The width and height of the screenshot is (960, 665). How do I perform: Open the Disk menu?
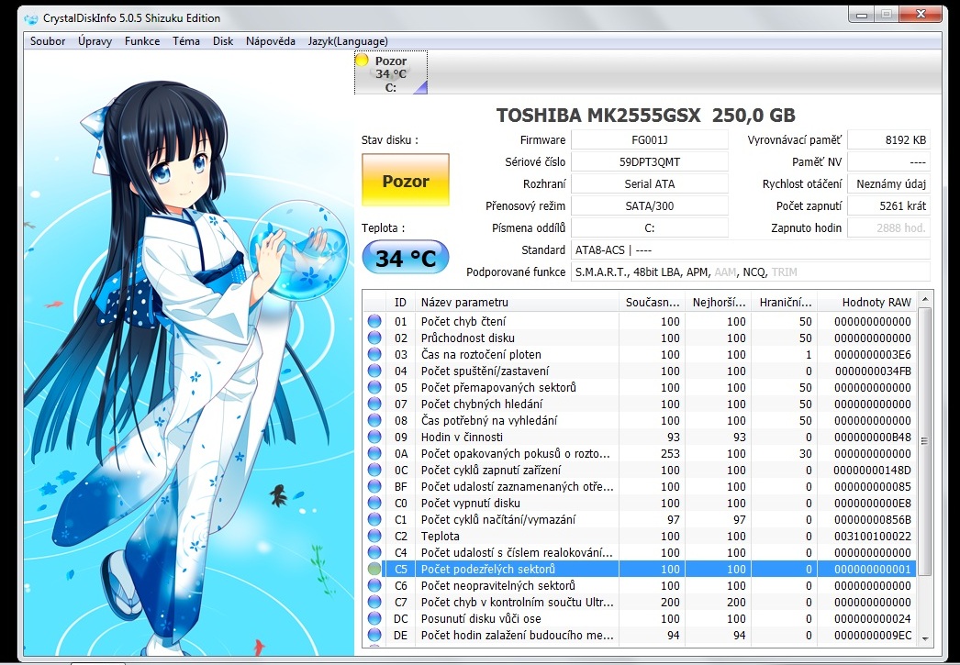pyautogui.click(x=223, y=41)
